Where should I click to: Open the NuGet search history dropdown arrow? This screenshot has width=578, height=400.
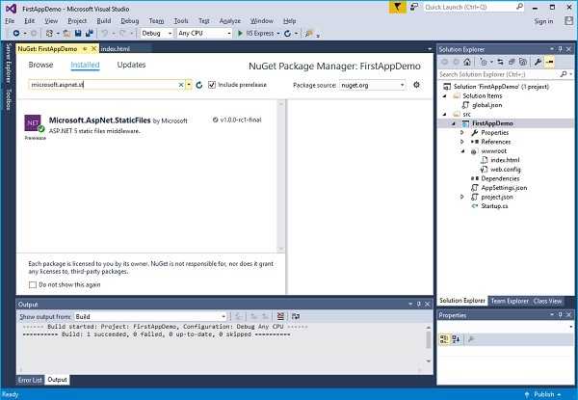coord(189,85)
